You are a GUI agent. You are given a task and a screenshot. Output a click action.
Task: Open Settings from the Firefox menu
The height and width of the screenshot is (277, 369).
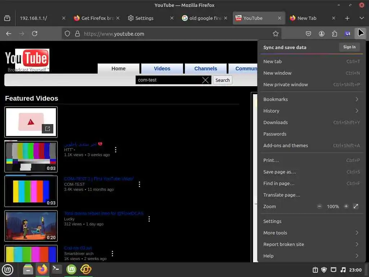(x=312, y=221)
